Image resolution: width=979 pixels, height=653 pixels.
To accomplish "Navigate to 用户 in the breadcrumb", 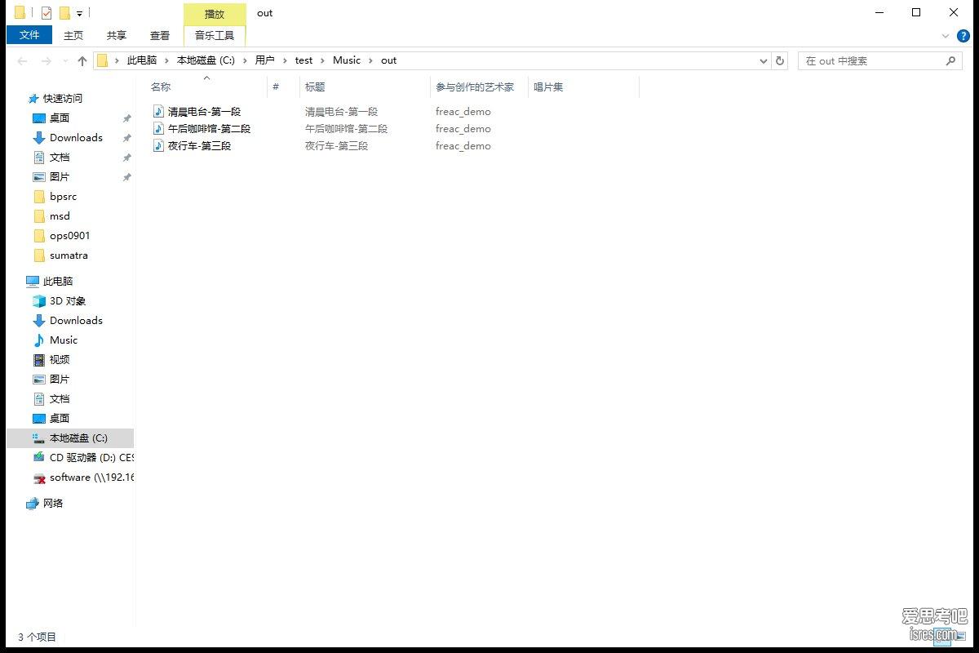I will coord(264,60).
